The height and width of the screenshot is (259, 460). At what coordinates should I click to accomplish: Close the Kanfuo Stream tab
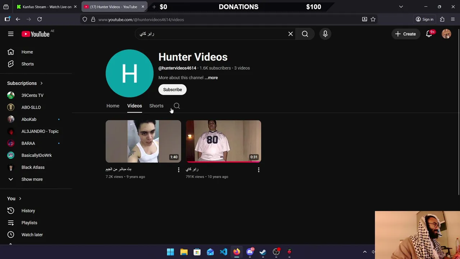[75, 6]
